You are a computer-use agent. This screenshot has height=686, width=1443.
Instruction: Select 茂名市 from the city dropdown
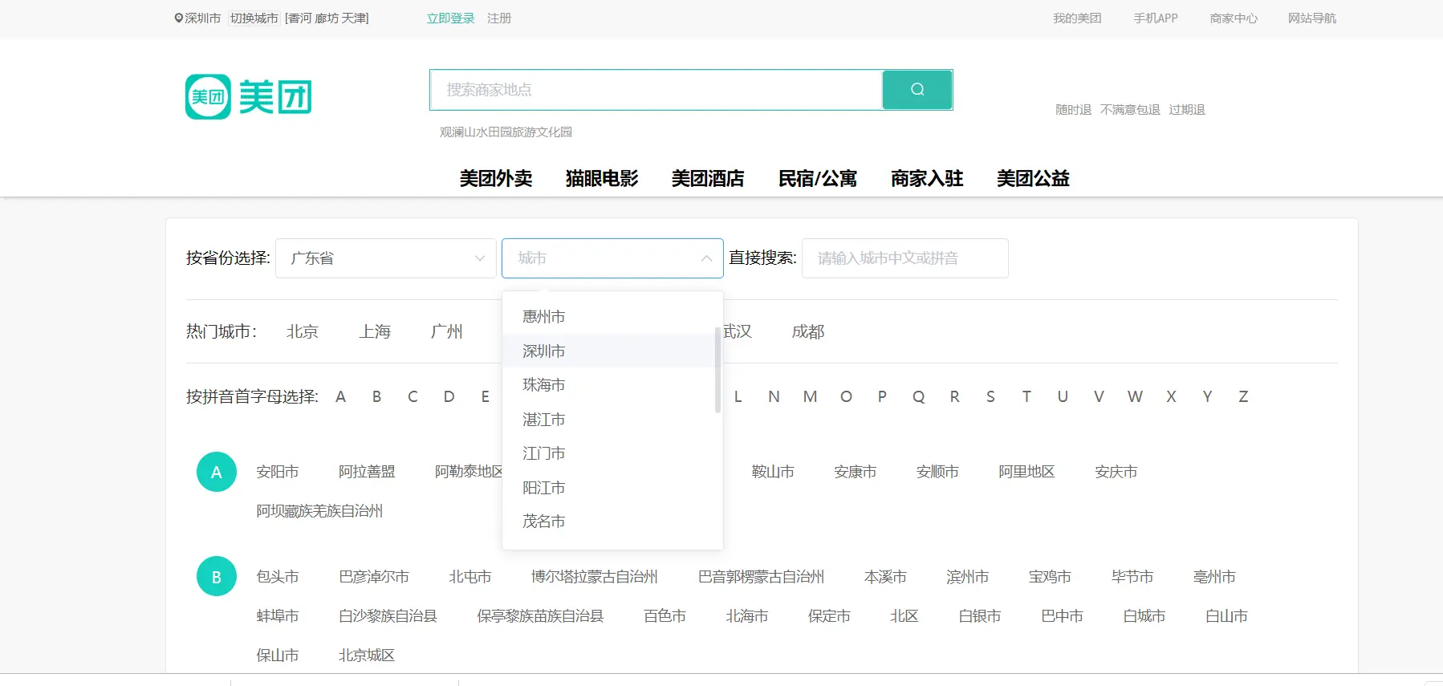(612, 522)
